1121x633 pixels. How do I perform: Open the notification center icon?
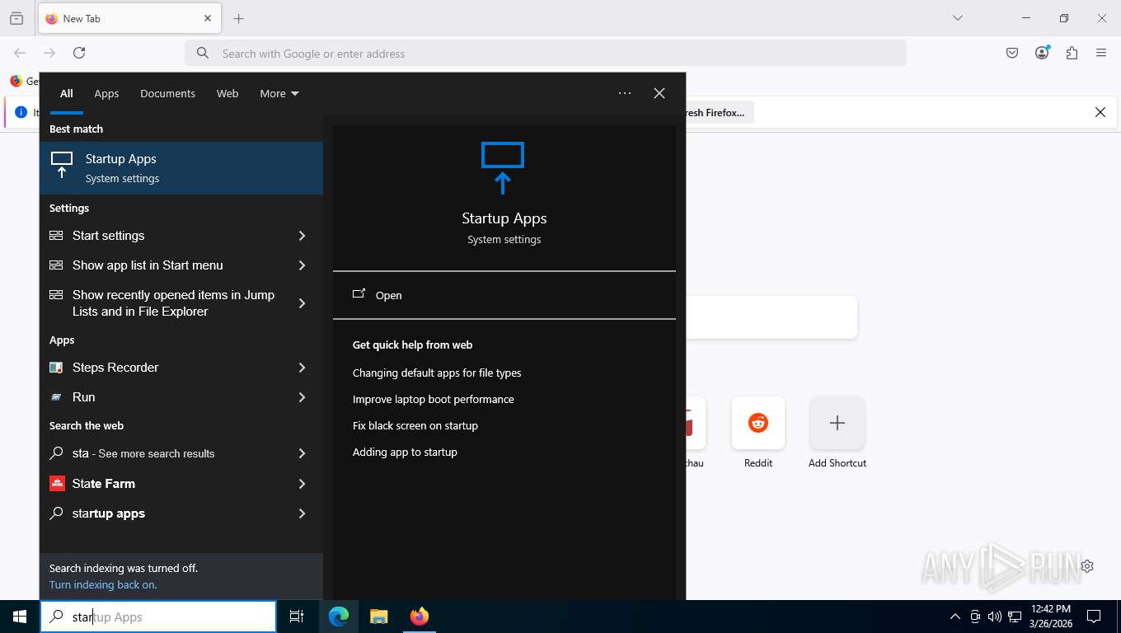[x=1094, y=617]
